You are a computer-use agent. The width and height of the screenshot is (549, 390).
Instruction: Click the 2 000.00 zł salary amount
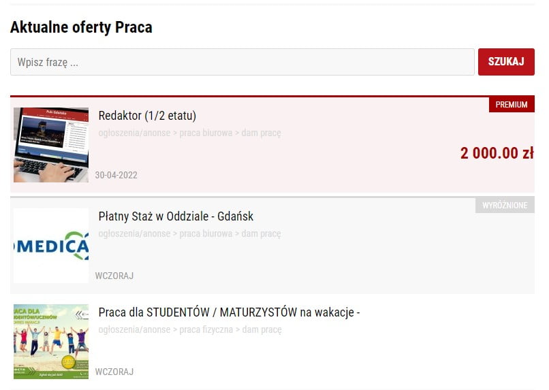(x=497, y=153)
